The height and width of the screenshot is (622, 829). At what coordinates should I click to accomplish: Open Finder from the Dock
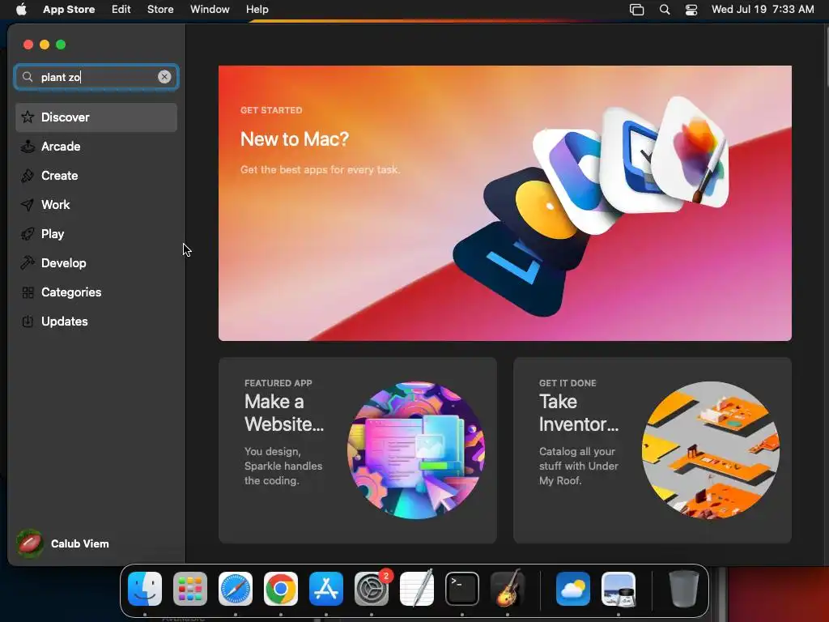pos(145,589)
